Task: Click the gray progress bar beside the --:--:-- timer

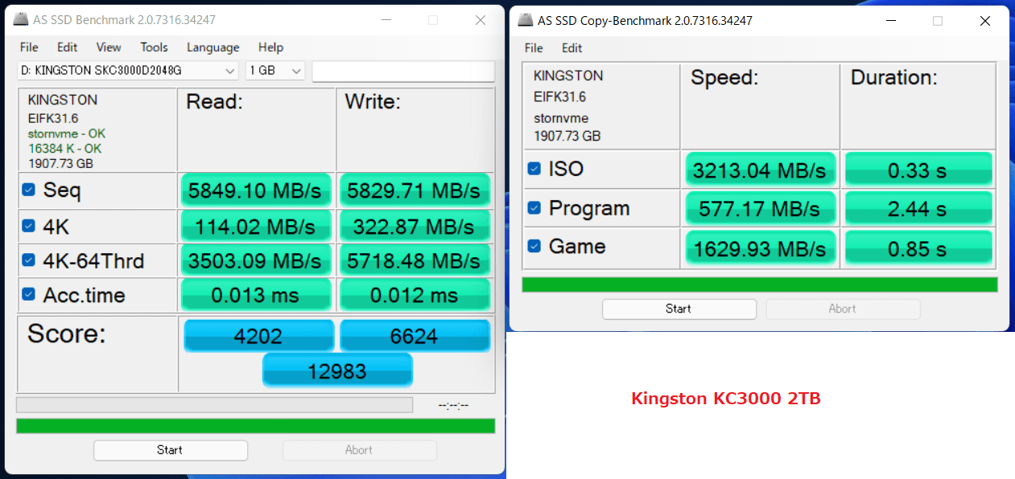Action: (214, 405)
